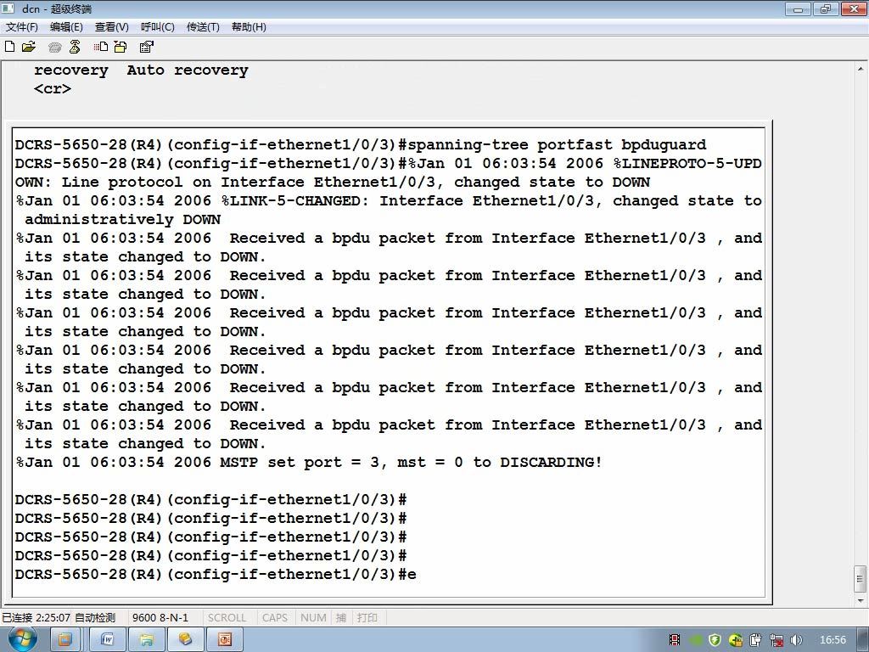
Task: Open the 文件(F) menu
Action: (x=21, y=26)
